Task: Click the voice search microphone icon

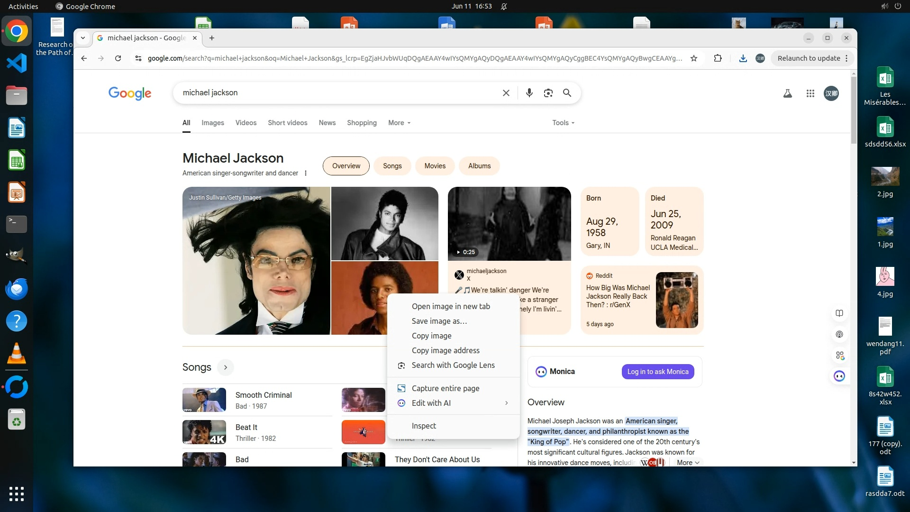Action: pyautogui.click(x=529, y=93)
